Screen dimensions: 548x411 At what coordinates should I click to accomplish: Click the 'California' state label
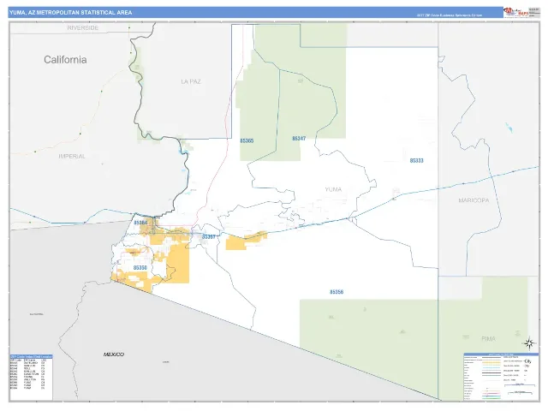coord(65,60)
